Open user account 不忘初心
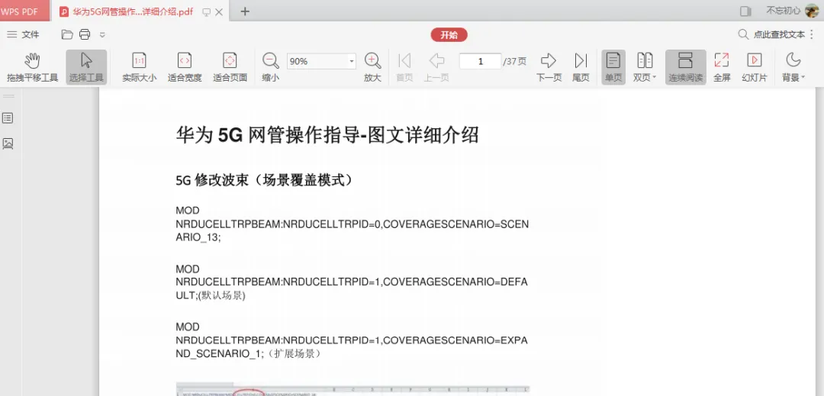Viewport: 824px width, 396px height. (x=792, y=11)
